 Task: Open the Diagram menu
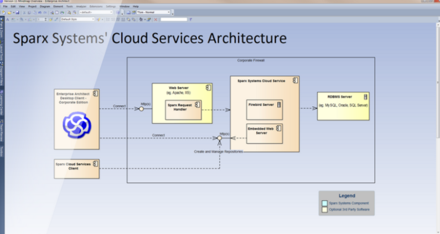[x=45, y=6]
